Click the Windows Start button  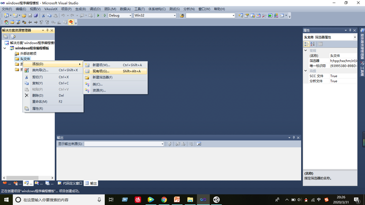[x=6, y=200]
